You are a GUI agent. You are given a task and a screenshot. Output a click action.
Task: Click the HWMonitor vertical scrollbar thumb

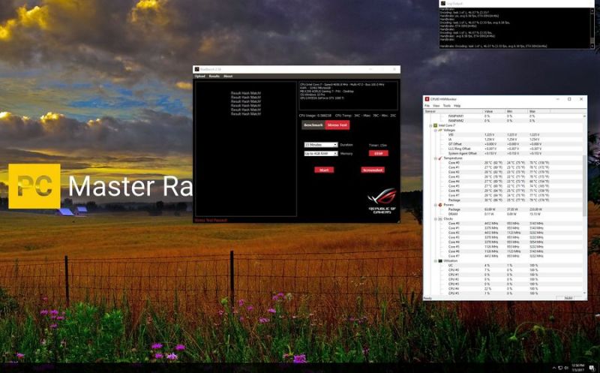tap(585, 185)
